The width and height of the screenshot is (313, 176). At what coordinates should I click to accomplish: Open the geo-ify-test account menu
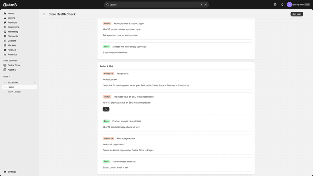(299, 5)
